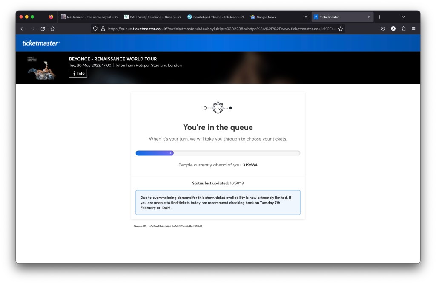Open the account avatar icon in toolbar
Screen dimensions: 436x284
click(393, 29)
